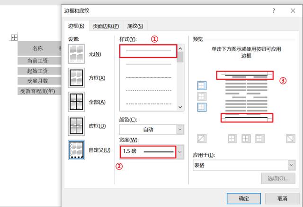Screen dimensions: 303x207
Task: Switch to the 边框(B) tab
Action: (x=76, y=26)
